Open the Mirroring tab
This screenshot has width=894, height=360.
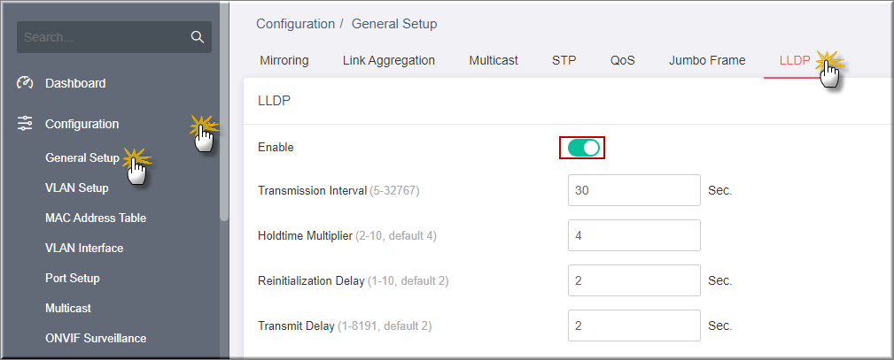284,60
